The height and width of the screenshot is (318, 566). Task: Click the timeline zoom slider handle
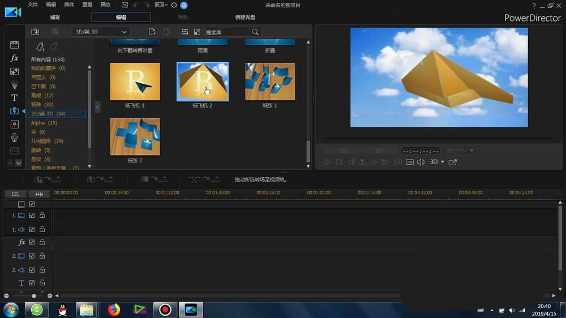pyautogui.click(x=34, y=296)
